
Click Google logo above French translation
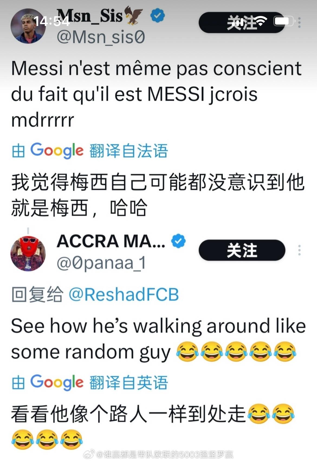coord(57,150)
